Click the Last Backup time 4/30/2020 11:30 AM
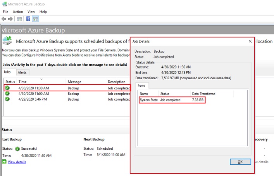 (x=36, y=155)
